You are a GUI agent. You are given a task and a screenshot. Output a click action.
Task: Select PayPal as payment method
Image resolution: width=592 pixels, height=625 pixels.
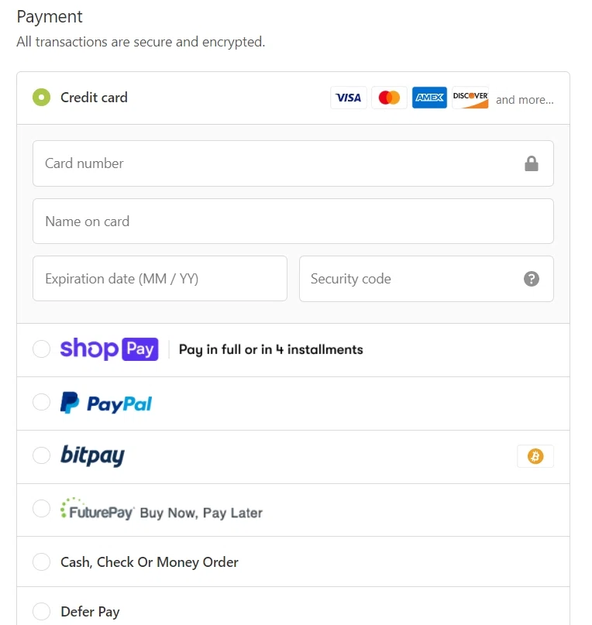coord(42,402)
